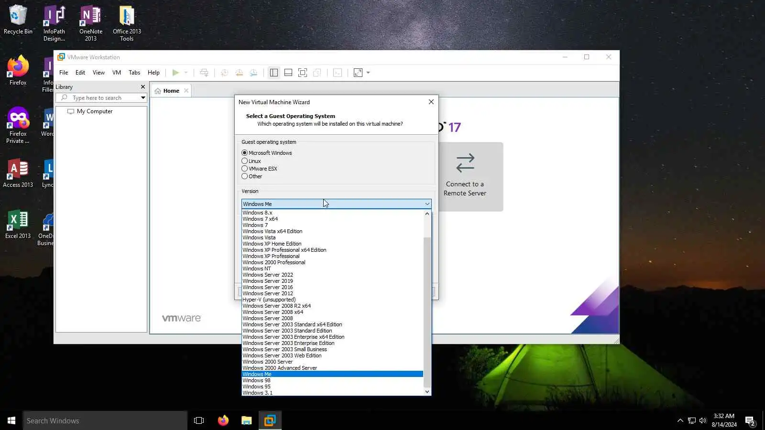Click the Unity mode toolbar icon
Viewport: 765px width, 430px height.
click(317, 73)
